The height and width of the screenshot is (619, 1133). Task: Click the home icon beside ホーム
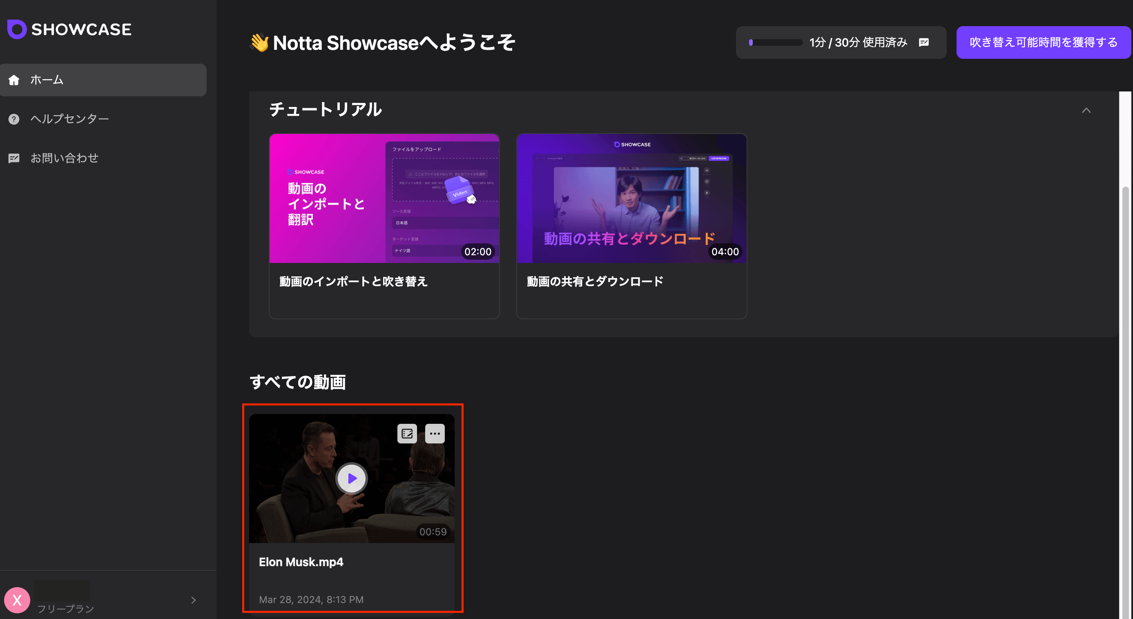14,80
